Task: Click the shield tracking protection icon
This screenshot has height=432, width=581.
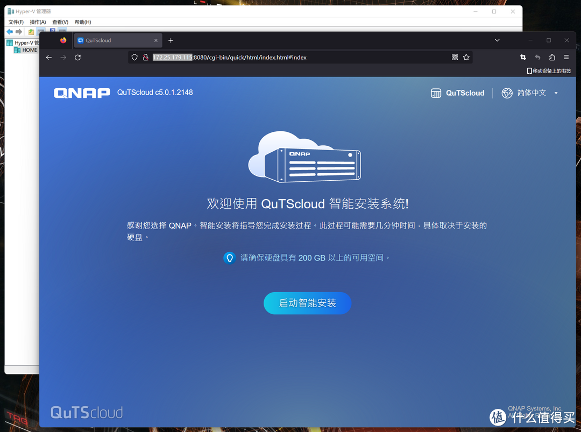Action: (x=134, y=58)
